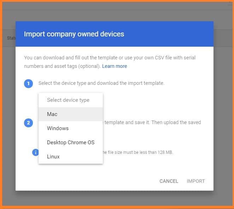Click the step 1 instruction text
The height and width of the screenshot is (209, 234).
pos(101,83)
